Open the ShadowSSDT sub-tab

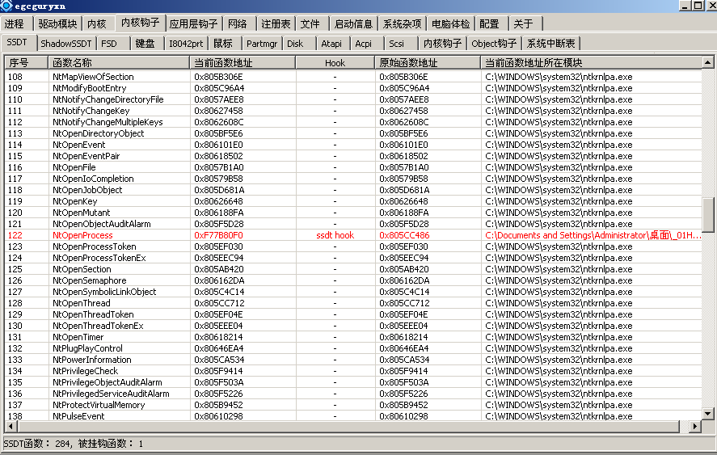[66, 43]
